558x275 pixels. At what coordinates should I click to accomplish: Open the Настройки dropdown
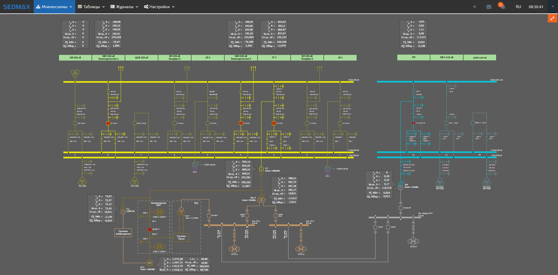159,7
